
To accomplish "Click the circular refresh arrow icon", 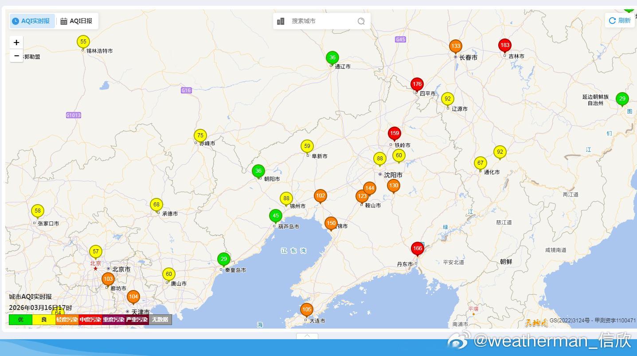I will click(612, 20).
